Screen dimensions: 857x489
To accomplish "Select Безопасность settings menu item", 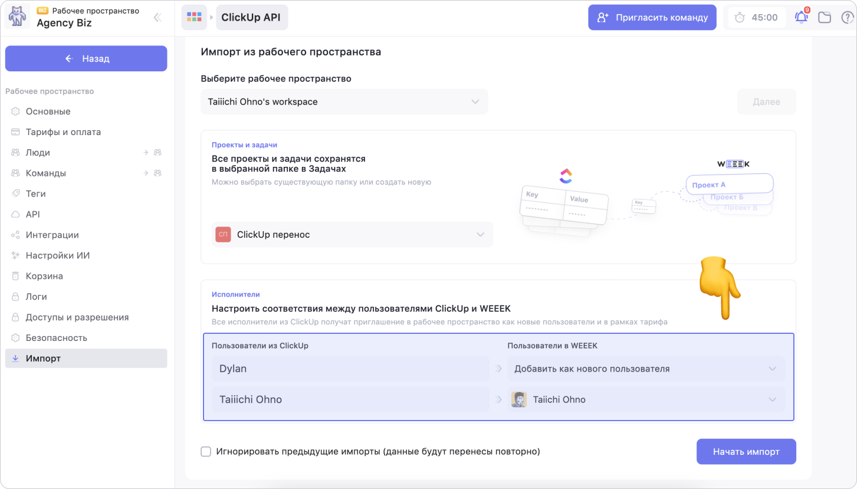I will (x=56, y=338).
